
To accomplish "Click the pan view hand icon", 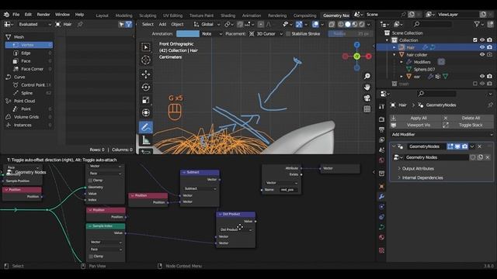I will (x=367, y=87).
